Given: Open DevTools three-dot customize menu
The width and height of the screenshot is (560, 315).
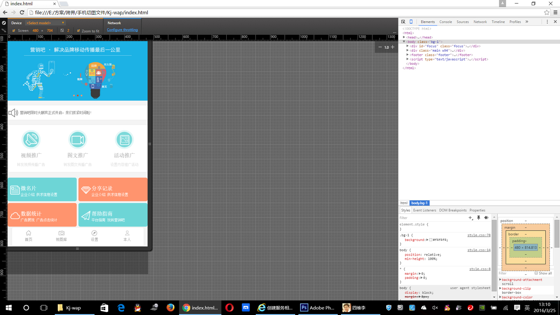Looking at the screenshot, I should click(x=547, y=22).
